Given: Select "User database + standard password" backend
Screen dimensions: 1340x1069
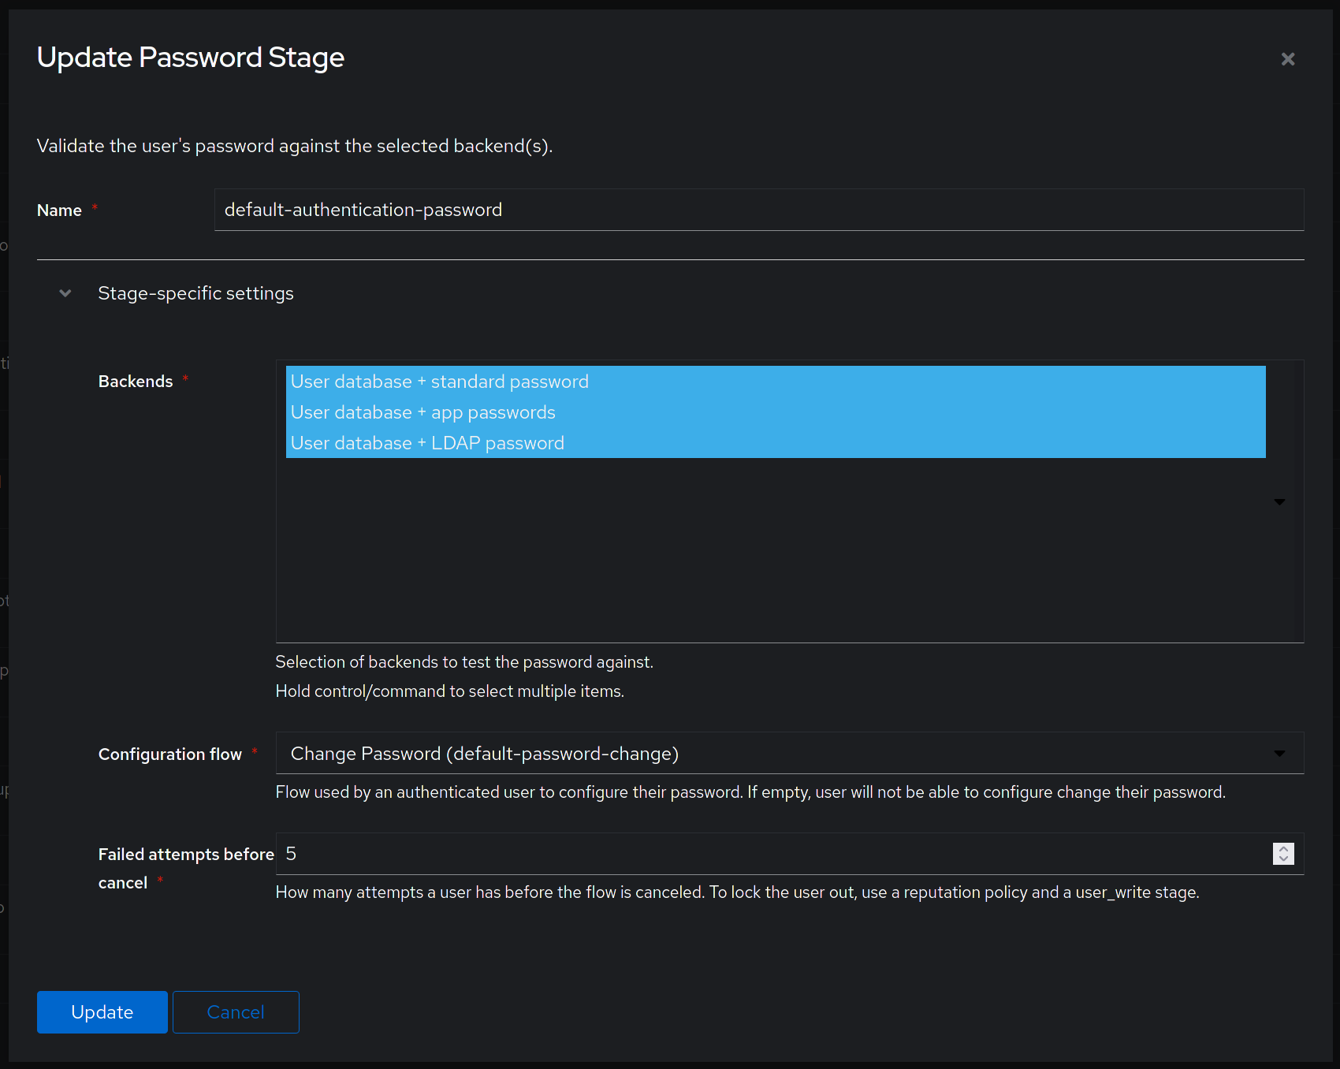Looking at the screenshot, I should 439,382.
